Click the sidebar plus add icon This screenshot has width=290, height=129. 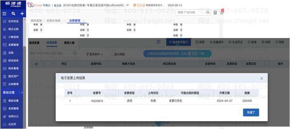coord(22,13)
